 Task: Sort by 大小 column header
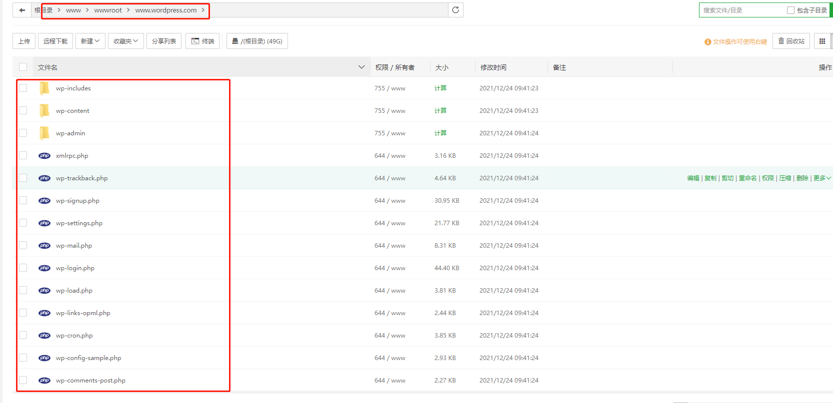[x=442, y=67]
